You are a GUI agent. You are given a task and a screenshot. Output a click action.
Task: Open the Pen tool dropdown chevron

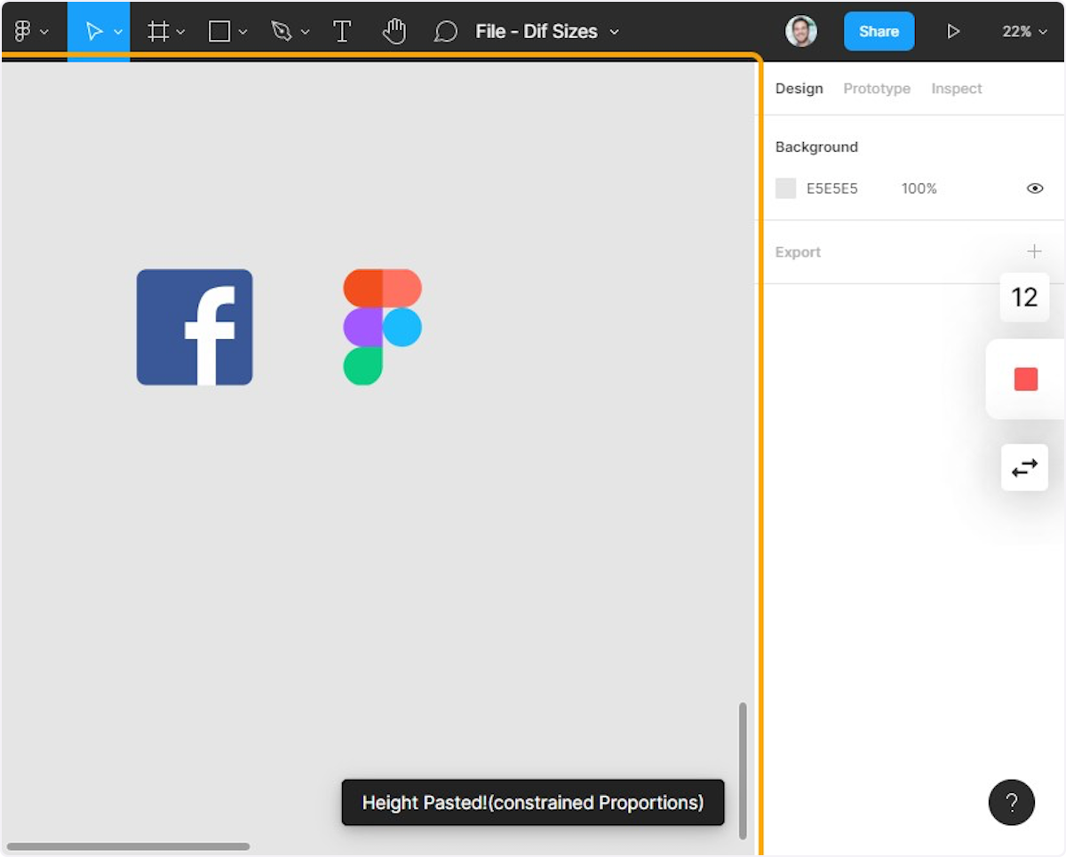point(305,32)
